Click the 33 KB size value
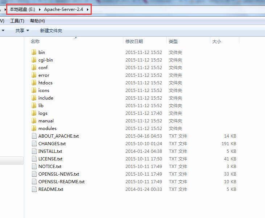 pos(230,174)
